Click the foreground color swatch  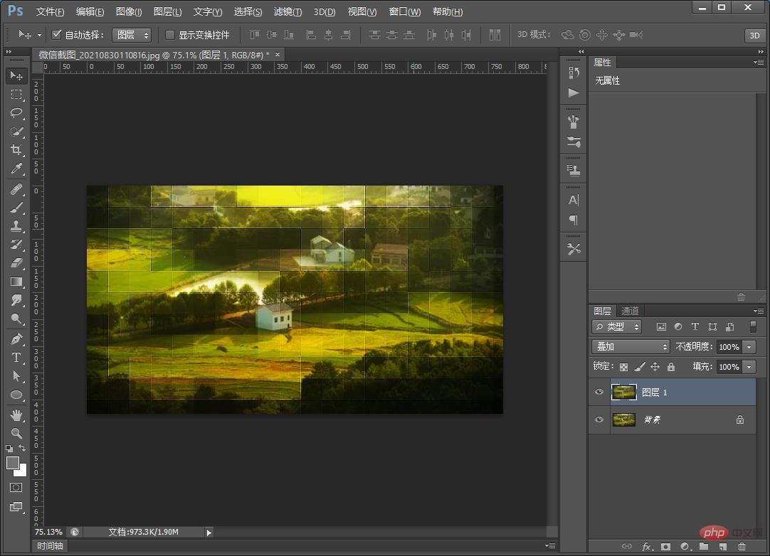13,463
